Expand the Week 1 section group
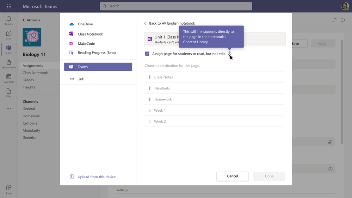352x198 pixels. (150, 110)
